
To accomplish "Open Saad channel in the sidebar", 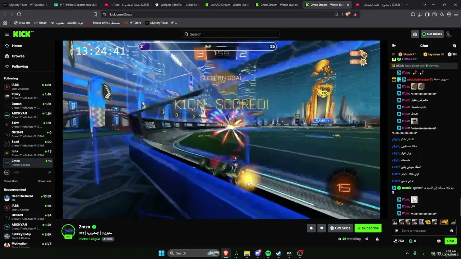I will (x=27, y=144).
